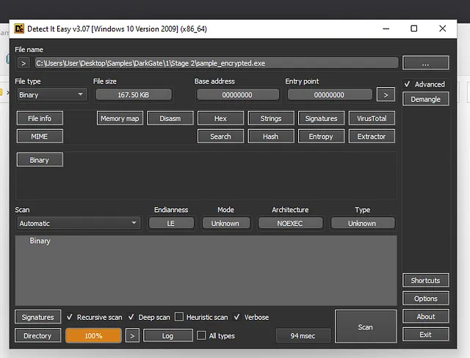Click the Demangle button
The image size is (470, 358).
pyautogui.click(x=425, y=99)
